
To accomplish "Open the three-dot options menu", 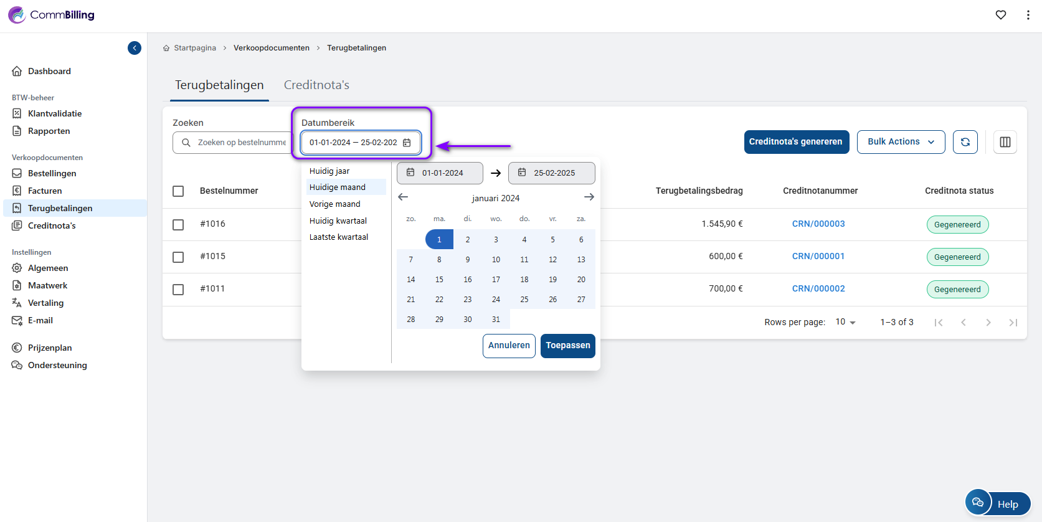I will (x=1028, y=15).
